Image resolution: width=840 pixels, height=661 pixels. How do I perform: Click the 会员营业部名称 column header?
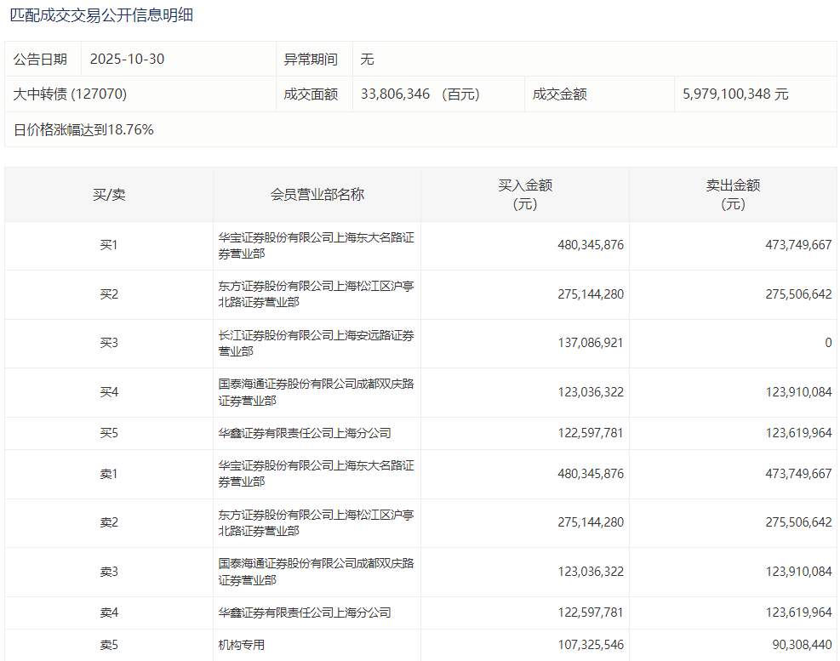point(317,195)
